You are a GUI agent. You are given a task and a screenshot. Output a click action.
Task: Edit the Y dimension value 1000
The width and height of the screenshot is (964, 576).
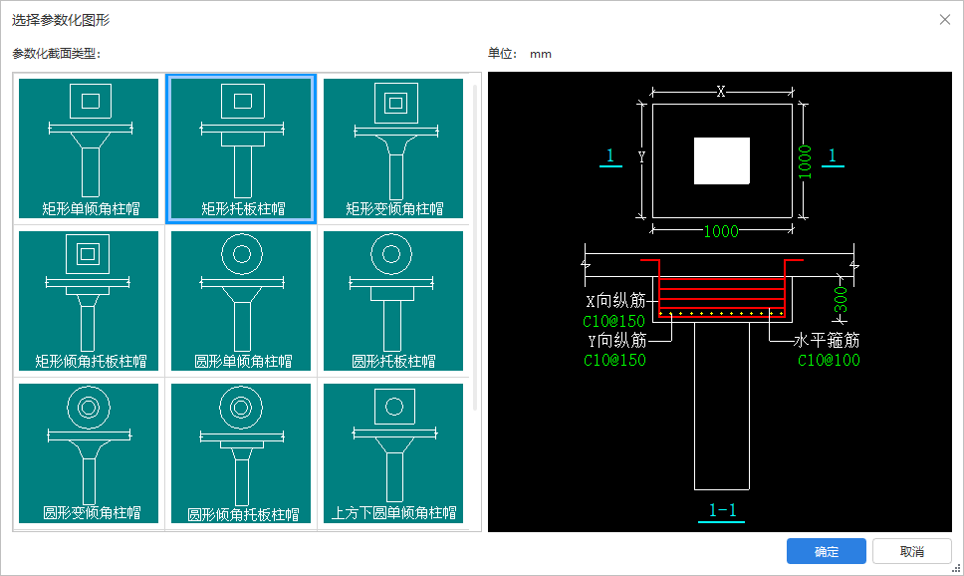[805, 161]
